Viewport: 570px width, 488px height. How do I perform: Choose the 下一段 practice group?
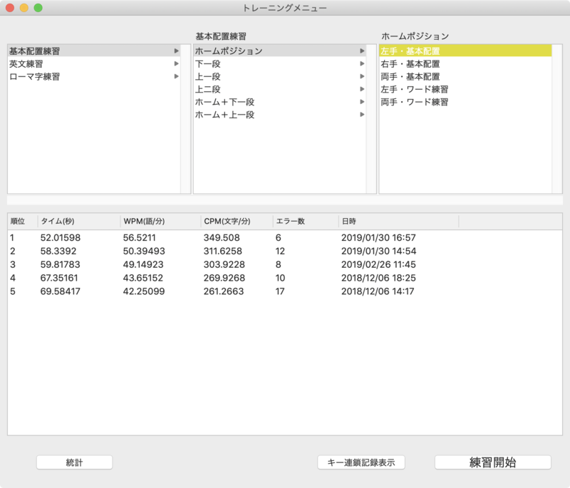pos(279,63)
